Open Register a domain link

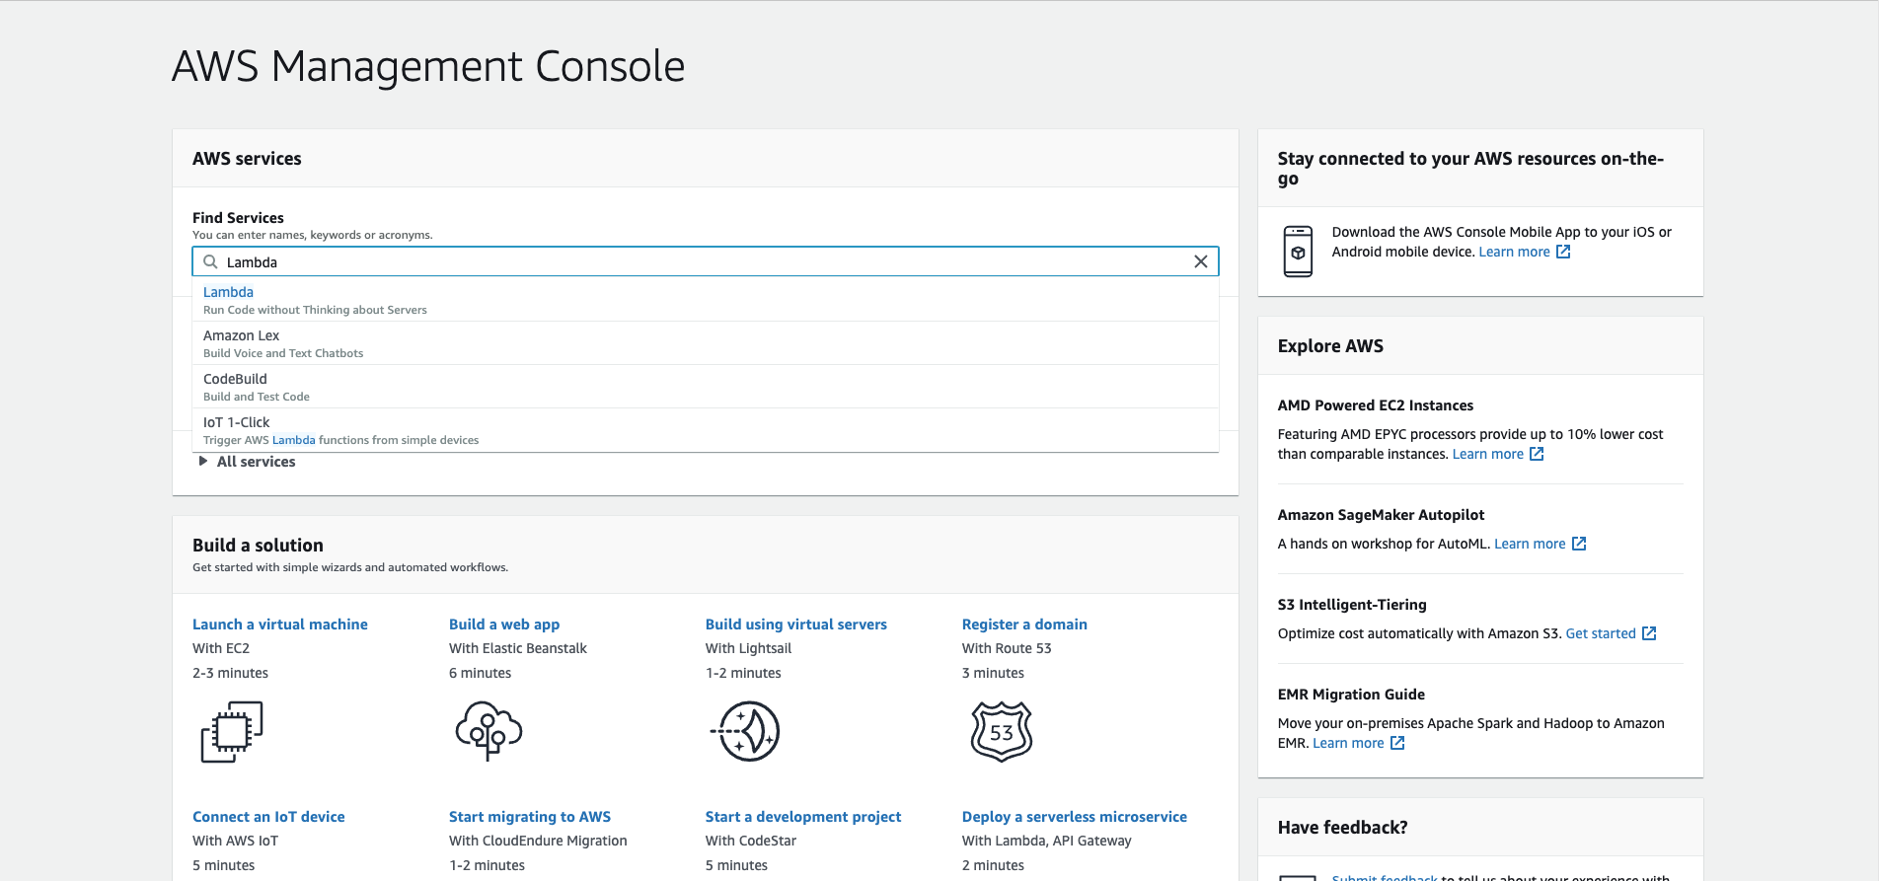tap(1024, 624)
